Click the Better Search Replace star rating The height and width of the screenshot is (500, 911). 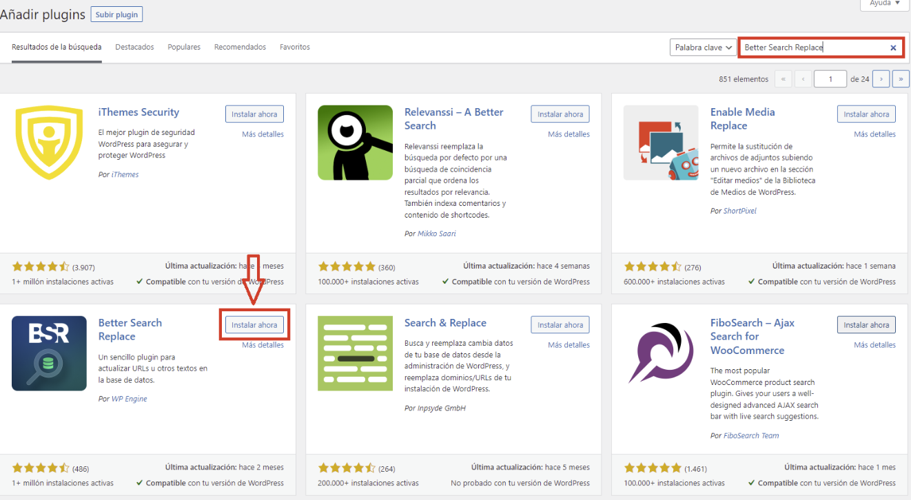coord(41,469)
